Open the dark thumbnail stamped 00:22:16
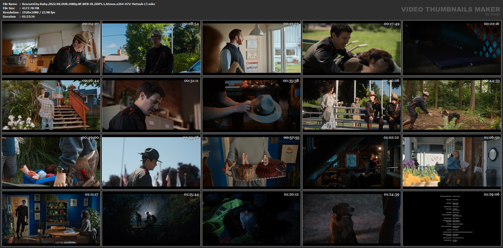This screenshot has width=503, height=248. [x=452, y=47]
